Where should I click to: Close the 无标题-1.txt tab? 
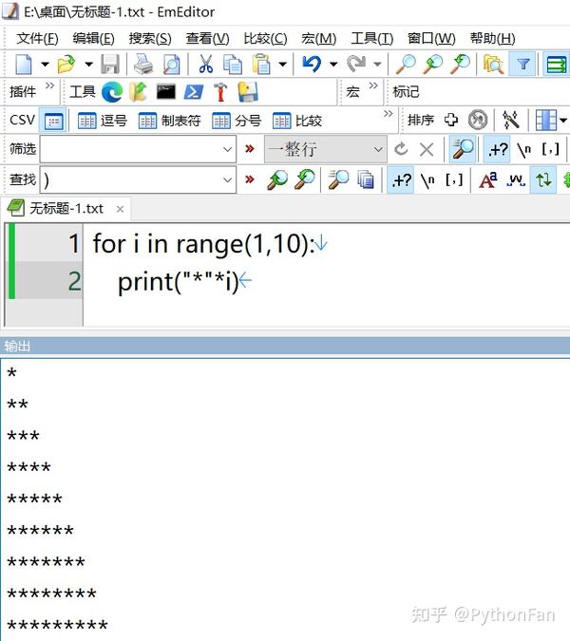120,209
